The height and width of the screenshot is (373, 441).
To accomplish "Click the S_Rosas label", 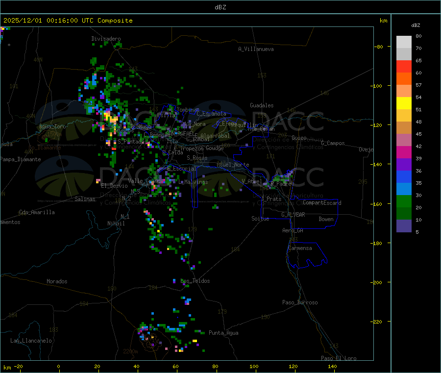I will (197, 158).
